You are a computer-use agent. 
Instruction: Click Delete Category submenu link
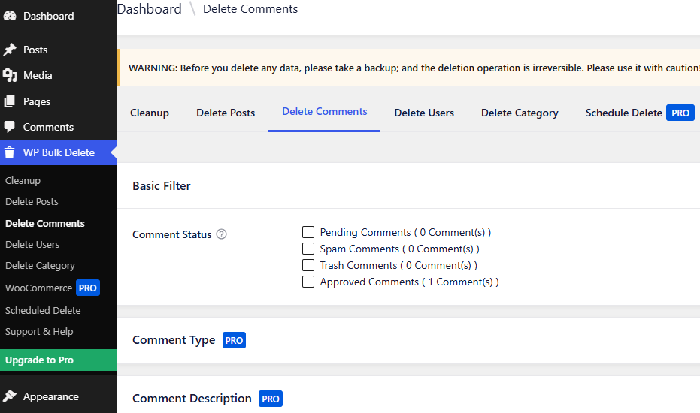[x=40, y=265]
